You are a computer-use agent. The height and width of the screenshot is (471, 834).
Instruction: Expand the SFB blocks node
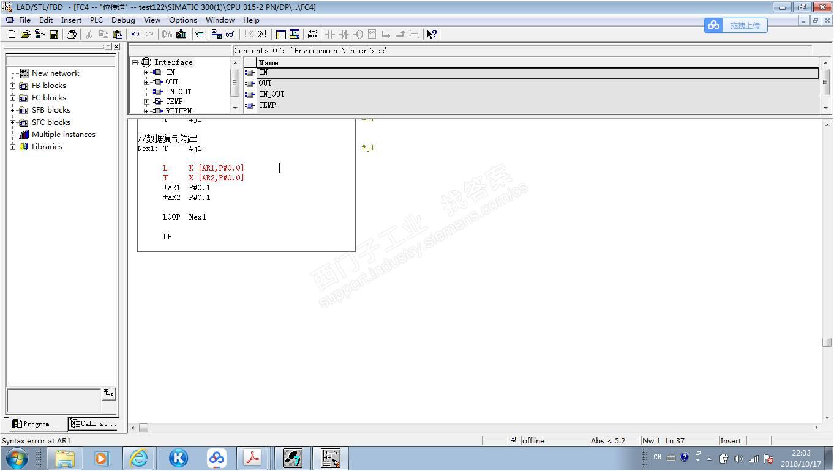click(x=13, y=110)
